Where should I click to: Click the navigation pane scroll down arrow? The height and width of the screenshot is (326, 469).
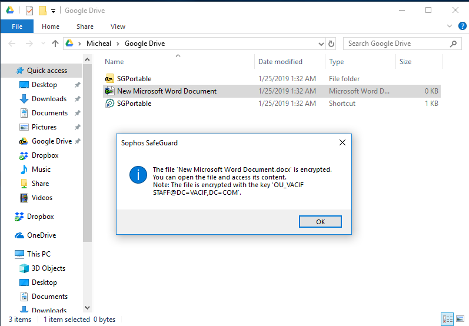pos(87,307)
